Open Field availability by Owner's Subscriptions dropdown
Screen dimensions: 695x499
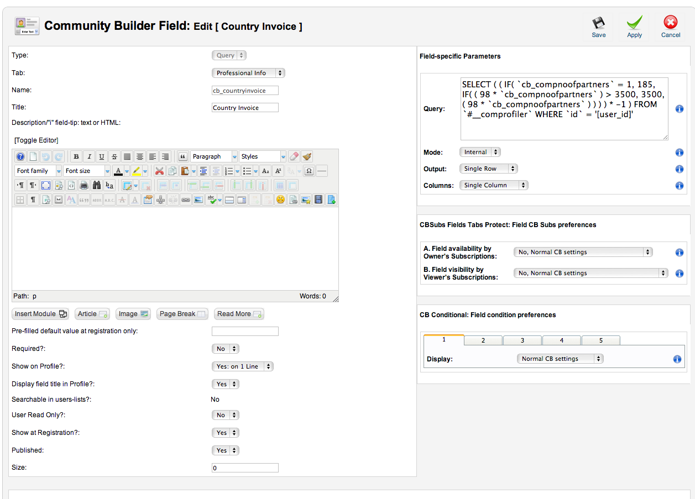583,252
